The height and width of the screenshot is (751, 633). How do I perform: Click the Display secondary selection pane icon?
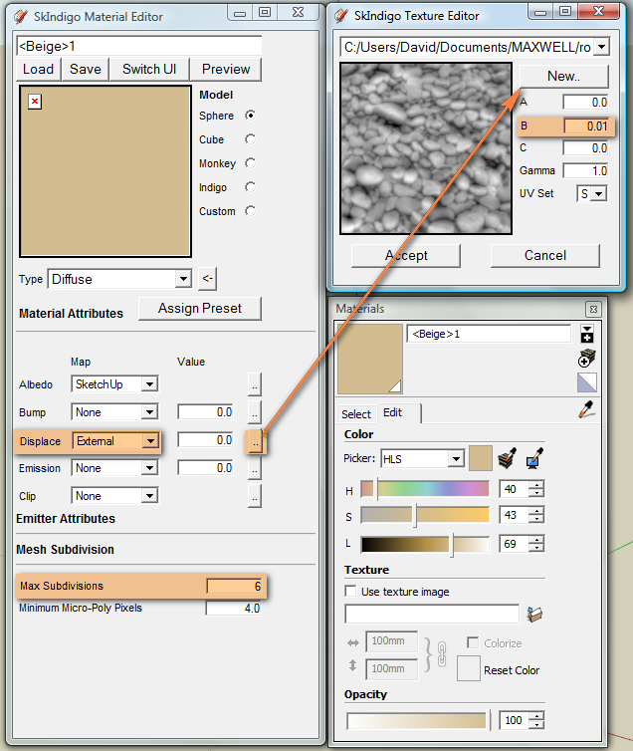click(587, 334)
